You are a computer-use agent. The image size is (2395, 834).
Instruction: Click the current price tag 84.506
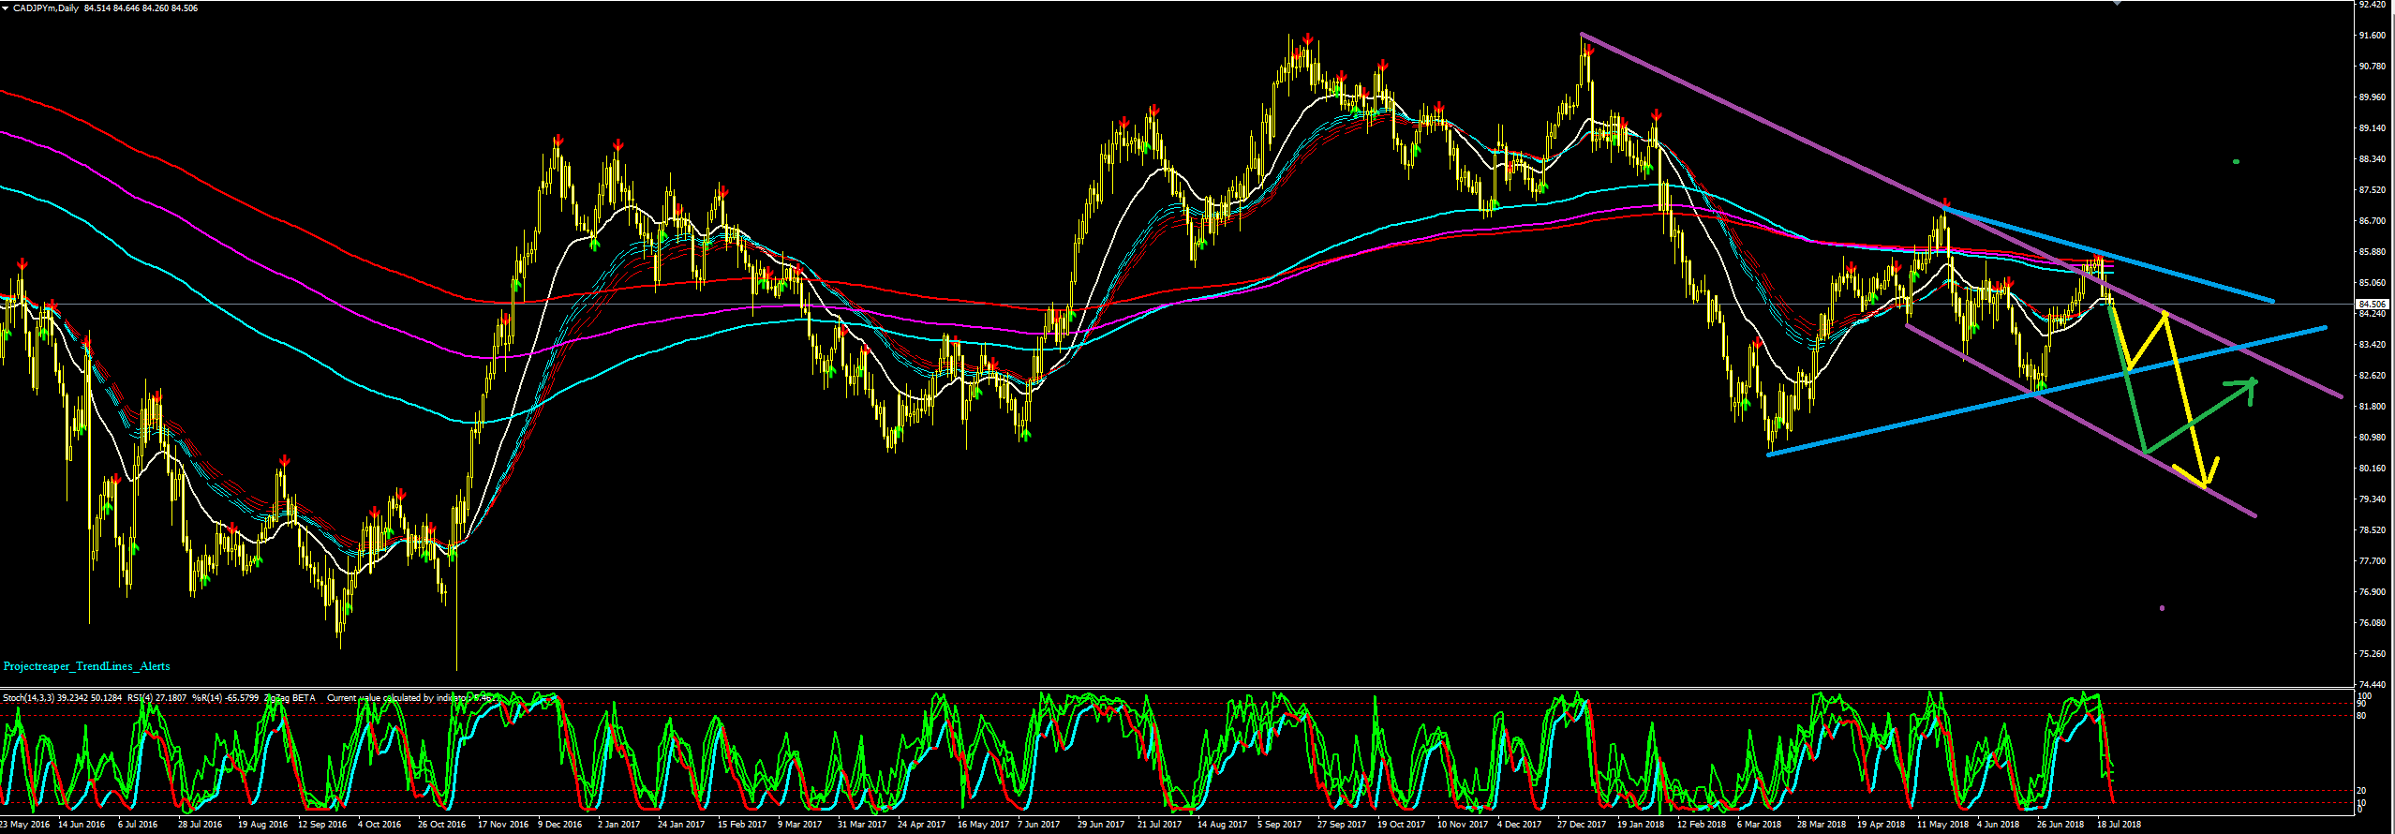[2373, 305]
